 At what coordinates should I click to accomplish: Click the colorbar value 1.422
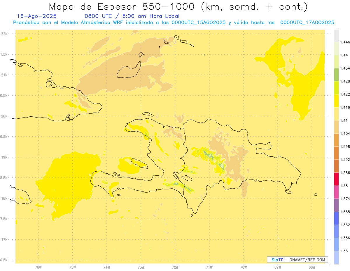(x=345, y=94)
